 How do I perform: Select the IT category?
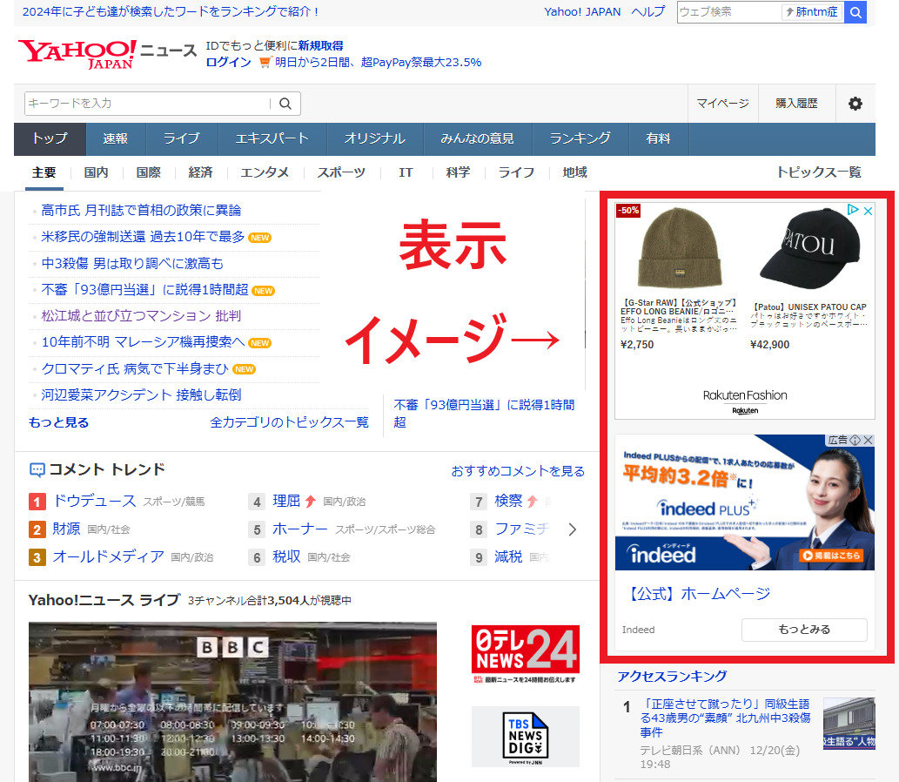click(x=406, y=172)
